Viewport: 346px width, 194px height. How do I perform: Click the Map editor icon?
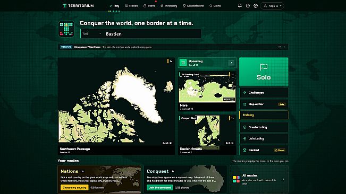click(x=244, y=104)
